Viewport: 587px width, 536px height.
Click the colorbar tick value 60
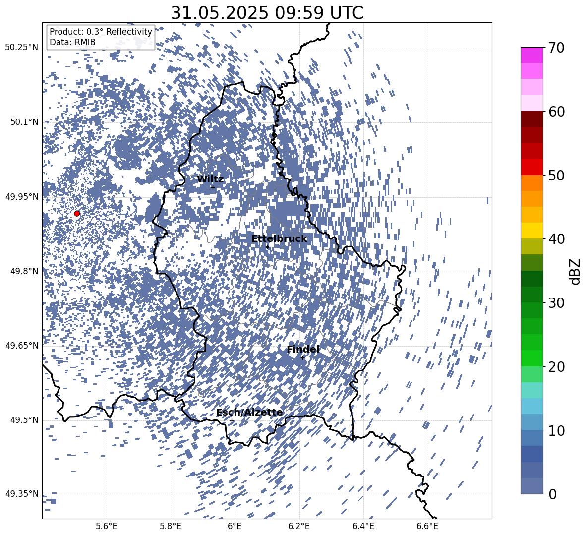pyautogui.click(x=556, y=112)
